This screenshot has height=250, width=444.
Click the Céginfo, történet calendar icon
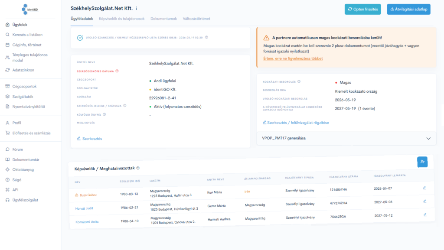[x=7, y=45]
